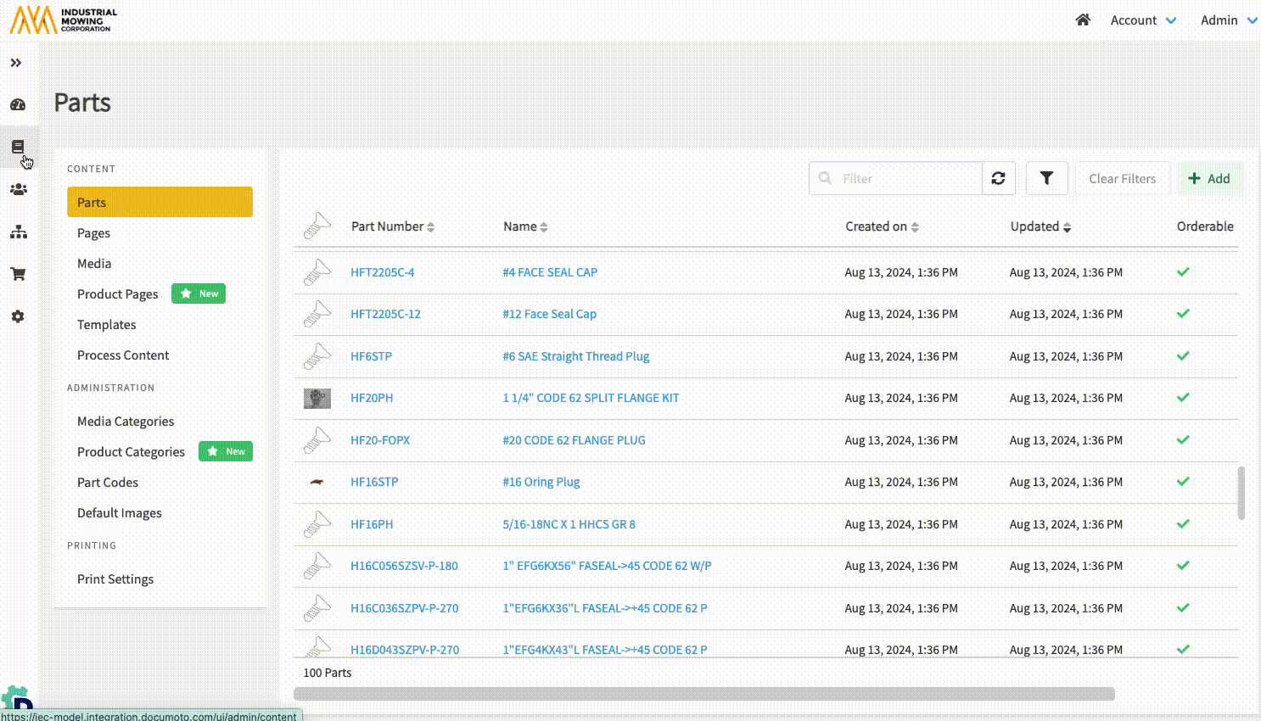Click the horizontal scrollbar under the table
The height and width of the screenshot is (721, 1261).
point(703,694)
